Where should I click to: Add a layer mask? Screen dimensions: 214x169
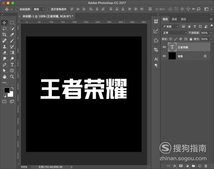pos(181,166)
